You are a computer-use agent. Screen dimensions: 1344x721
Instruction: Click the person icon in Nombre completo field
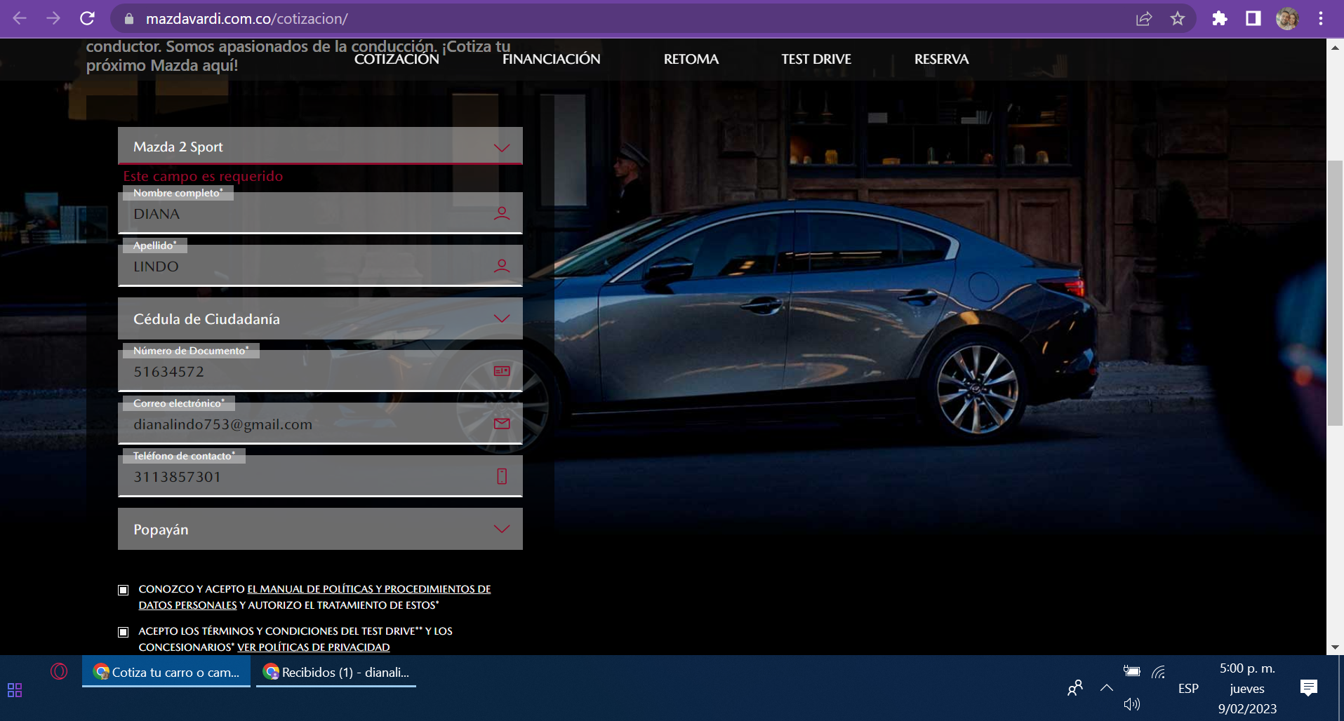[502, 213]
